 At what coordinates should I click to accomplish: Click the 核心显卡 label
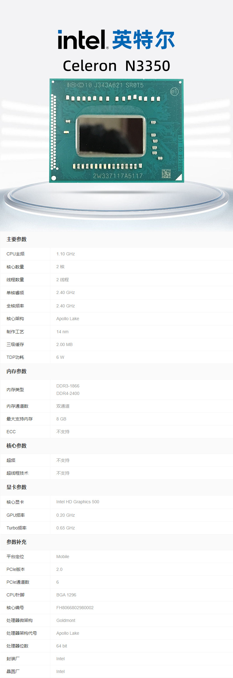click(15, 502)
